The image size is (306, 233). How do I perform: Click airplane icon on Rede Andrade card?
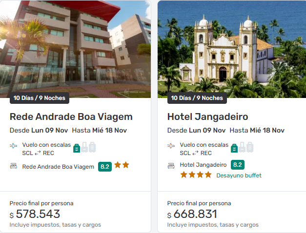14,145
